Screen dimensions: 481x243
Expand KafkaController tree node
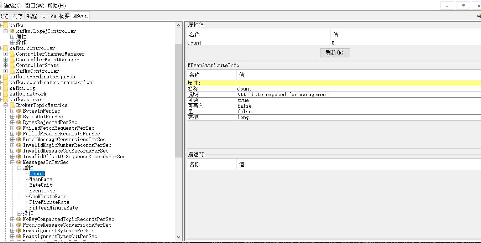5,71
